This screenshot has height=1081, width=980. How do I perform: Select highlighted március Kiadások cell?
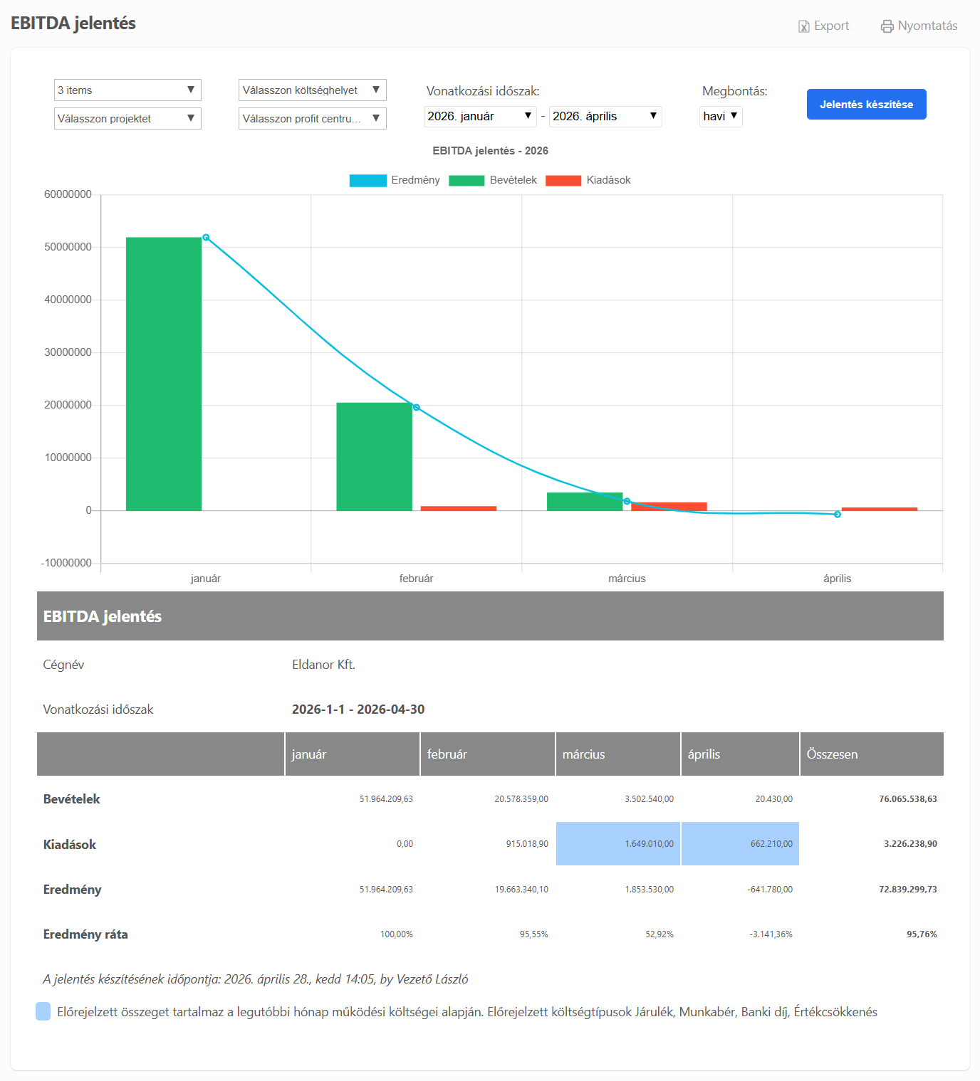tap(617, 844)
